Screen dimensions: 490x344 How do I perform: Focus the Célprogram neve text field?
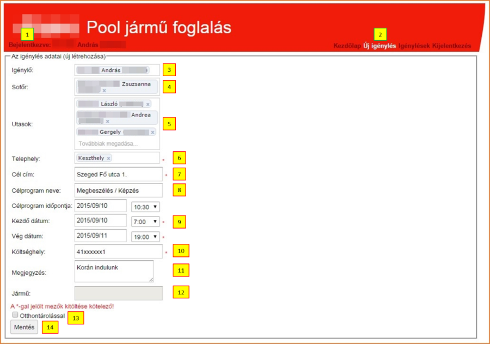click(118, 191)
